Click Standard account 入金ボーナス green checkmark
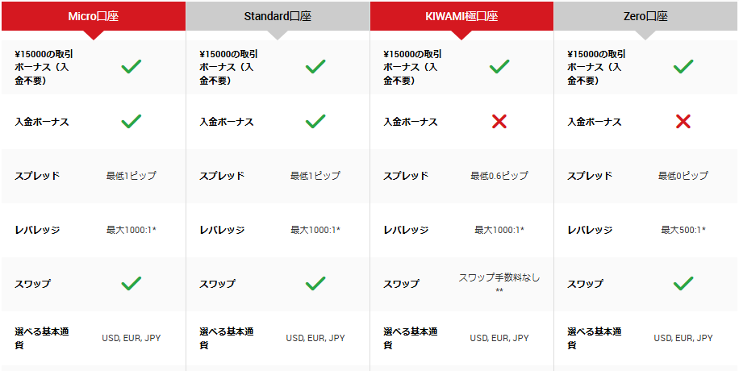 315,122
